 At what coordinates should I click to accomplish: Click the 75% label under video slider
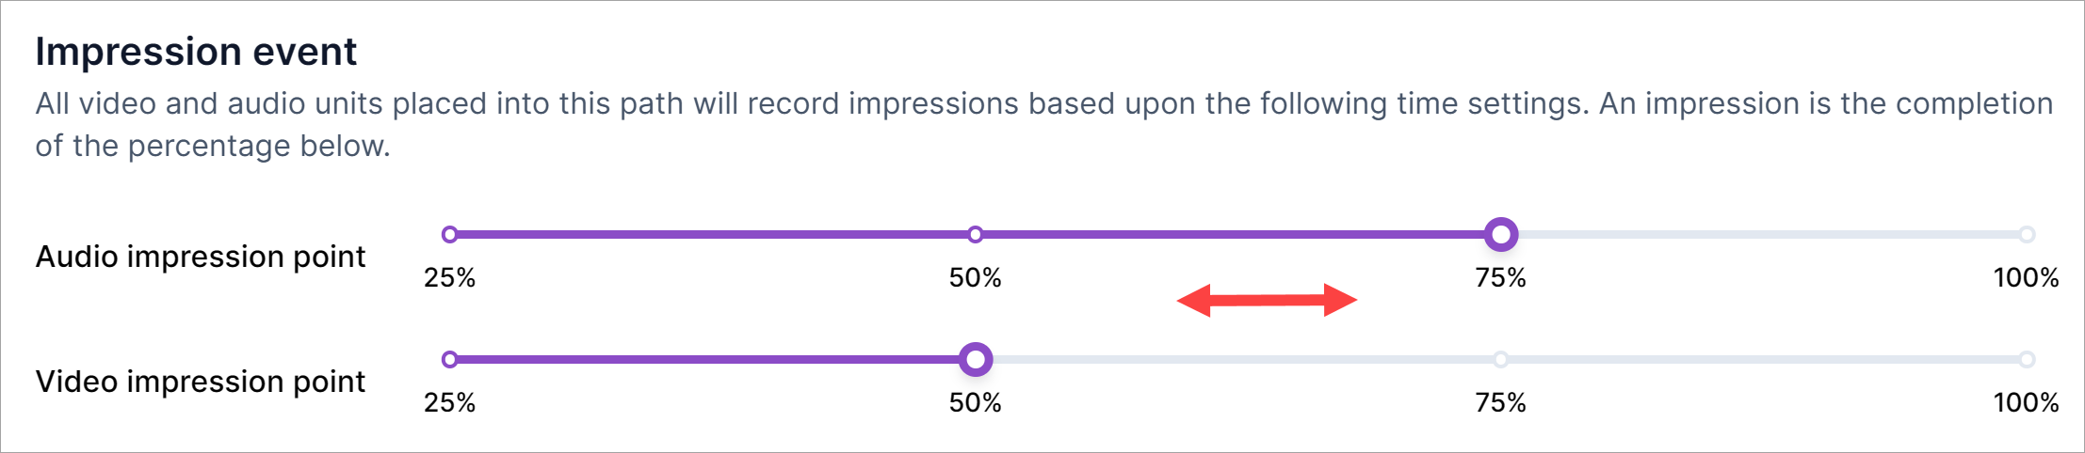[1501, 402]
